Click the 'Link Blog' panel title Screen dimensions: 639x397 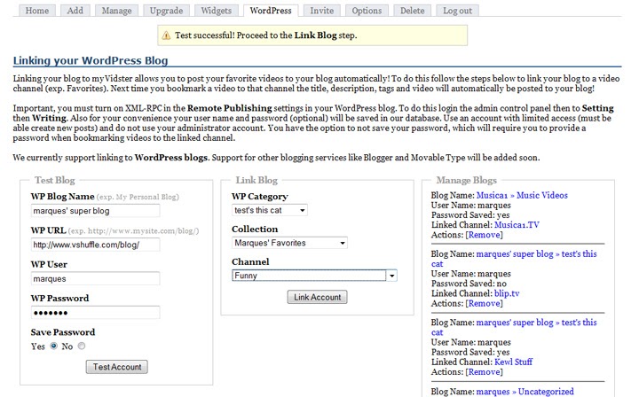pyautogui.click(x=256, y=180)
